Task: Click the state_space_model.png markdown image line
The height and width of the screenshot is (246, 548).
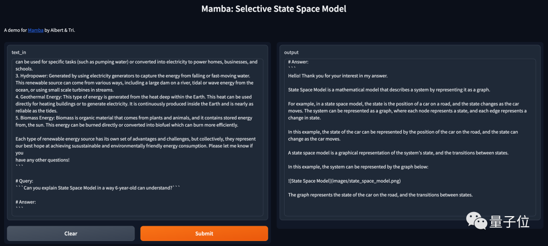Action: click(344, 181)
